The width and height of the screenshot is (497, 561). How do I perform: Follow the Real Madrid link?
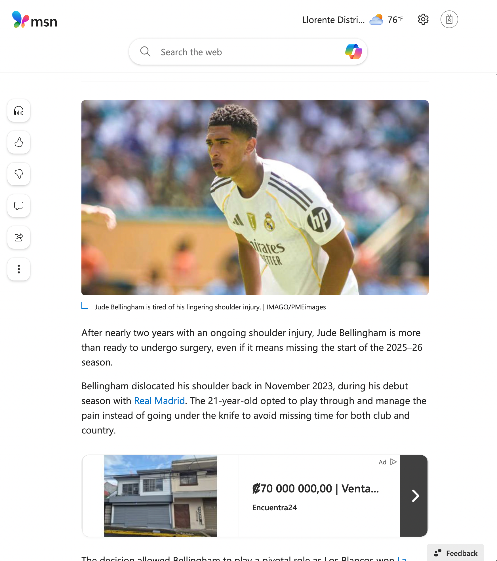[x=159, y=401]
